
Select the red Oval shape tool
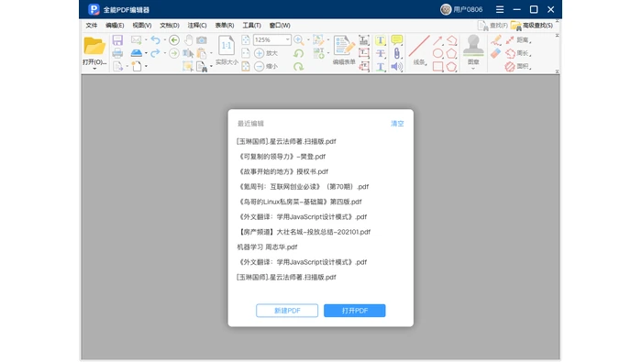437,53
